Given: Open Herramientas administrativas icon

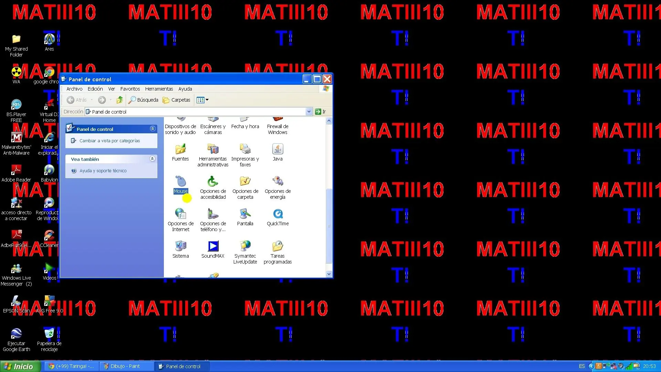Looking at the screenshot, I should tap(213, 155).
